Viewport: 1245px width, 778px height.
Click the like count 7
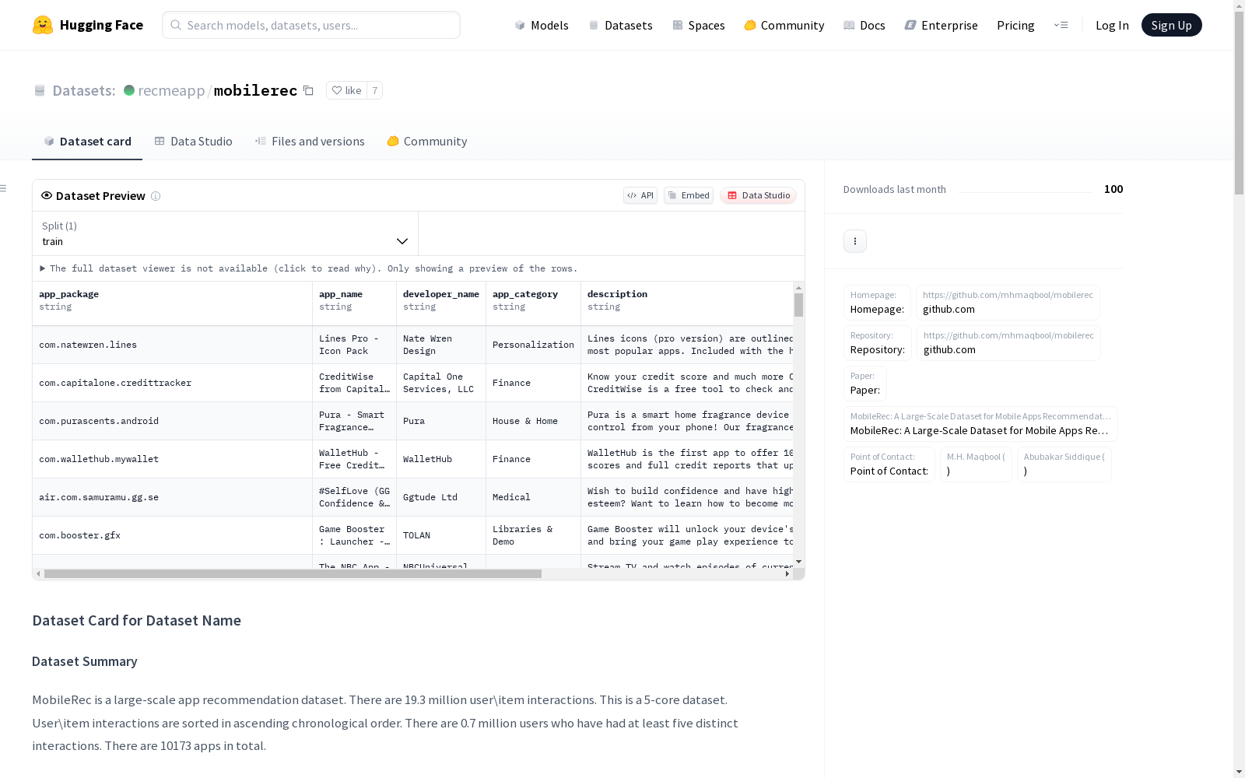click(x=375, y=90)
